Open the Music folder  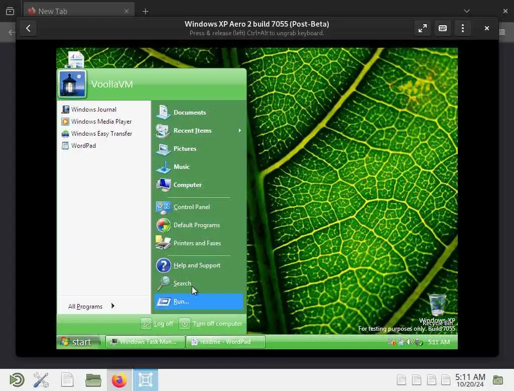click(198, 167)
